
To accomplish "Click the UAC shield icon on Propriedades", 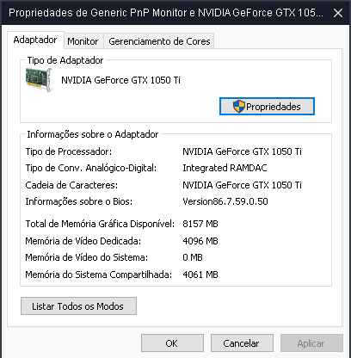I will coord(238,107).
